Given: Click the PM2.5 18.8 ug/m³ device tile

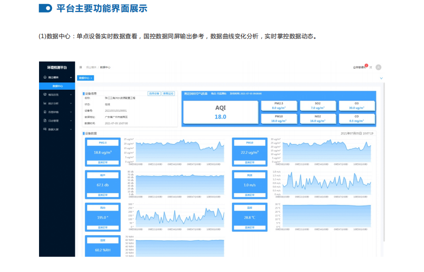Looking at the screenshot, I should (103, 152).
